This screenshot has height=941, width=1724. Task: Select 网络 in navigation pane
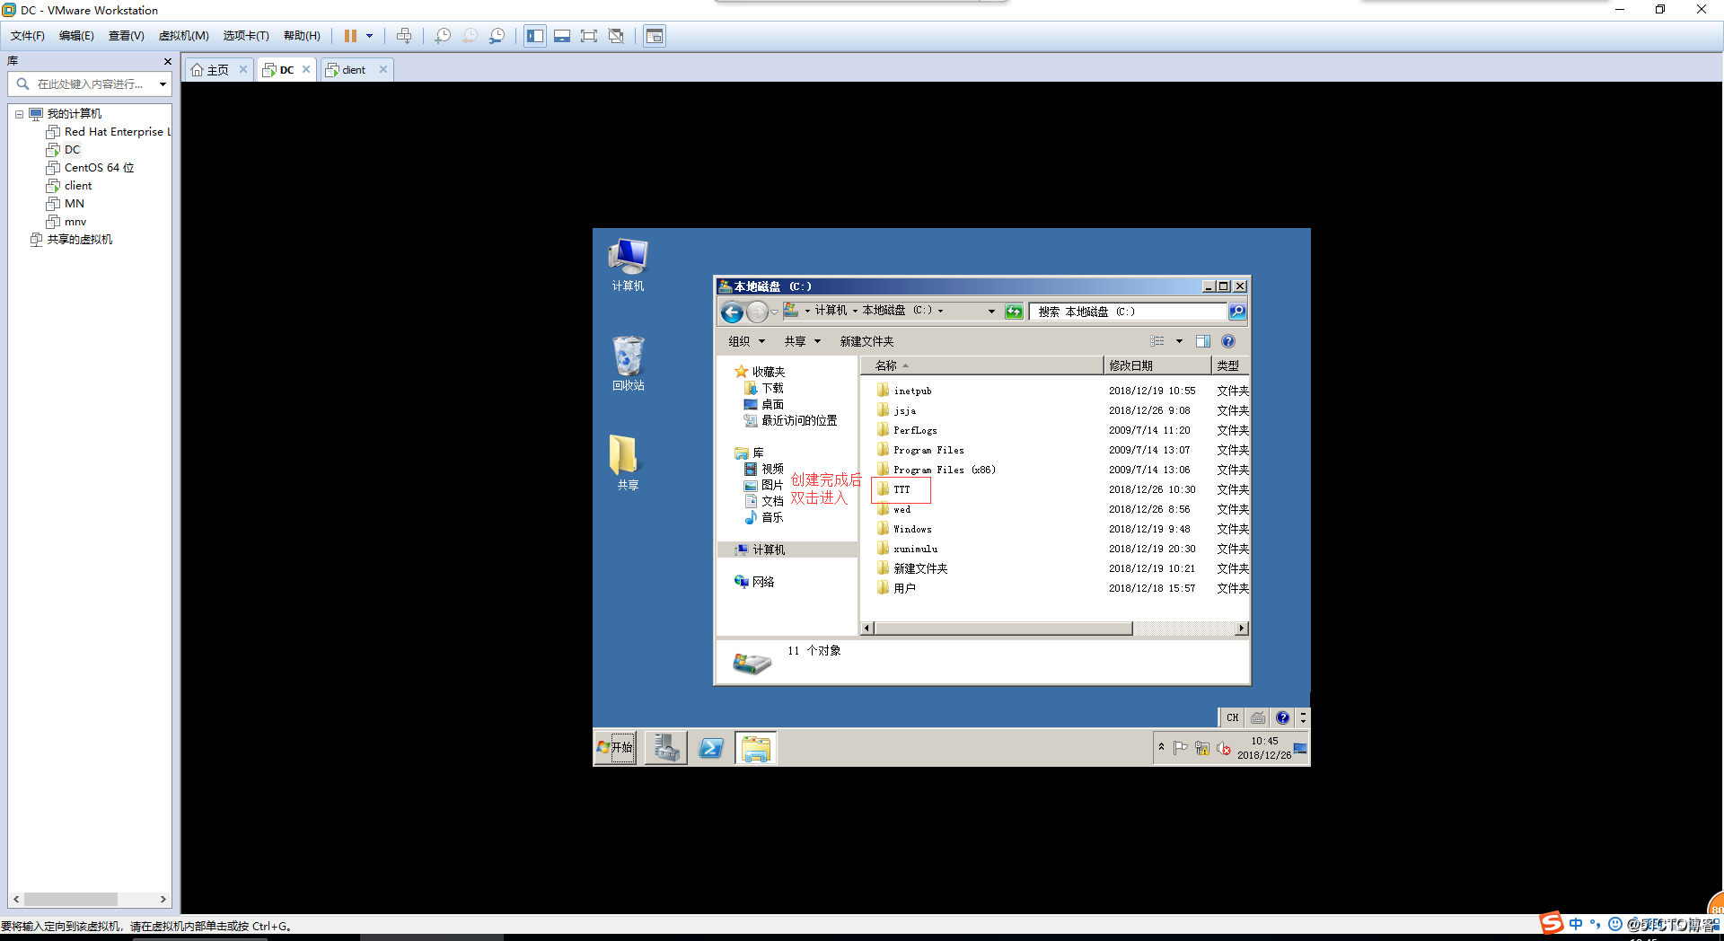pyautogui.click(x=754, y=582)
